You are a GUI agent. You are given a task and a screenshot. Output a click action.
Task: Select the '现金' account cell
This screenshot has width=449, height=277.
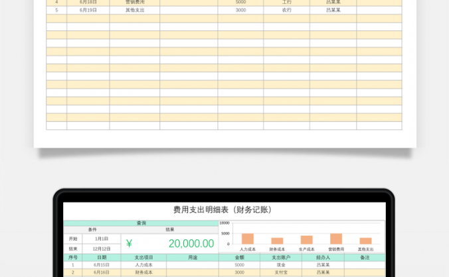[281, 264]
